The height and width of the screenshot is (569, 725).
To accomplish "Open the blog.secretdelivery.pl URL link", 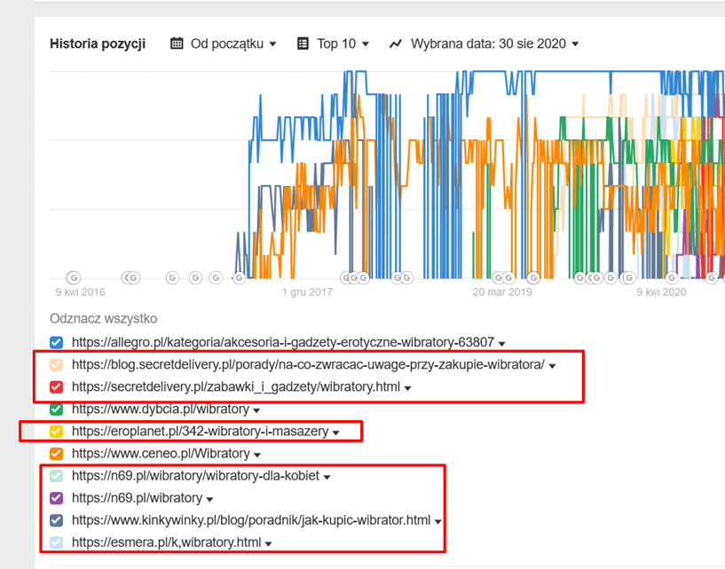I will pos(308,364).
